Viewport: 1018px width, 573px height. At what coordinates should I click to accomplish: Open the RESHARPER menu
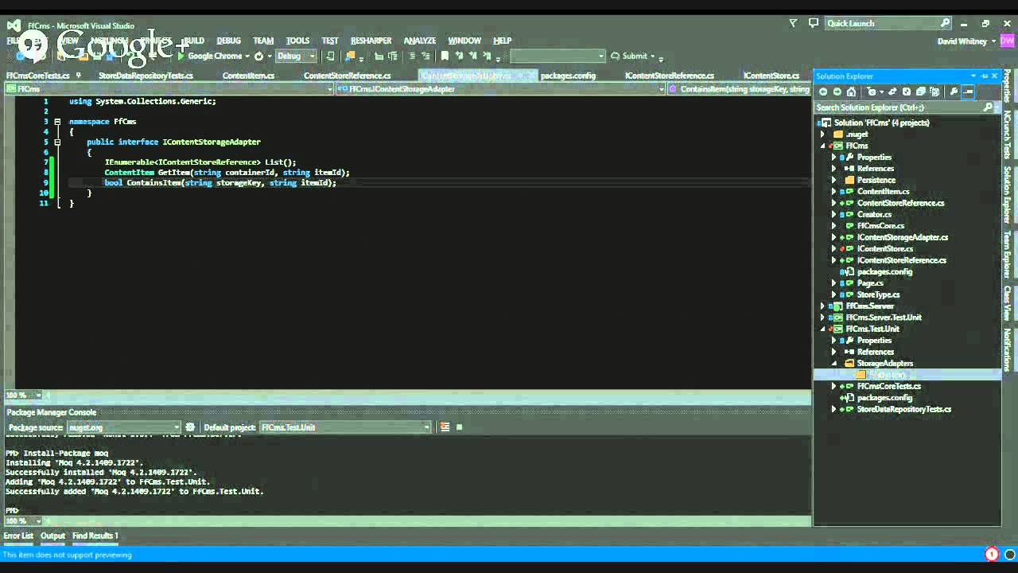tap(371, 41)
